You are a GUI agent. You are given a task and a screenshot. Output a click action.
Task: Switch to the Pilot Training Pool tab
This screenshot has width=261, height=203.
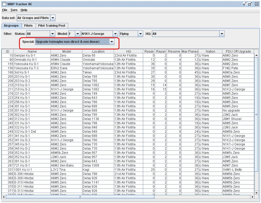tap(52, 26)
